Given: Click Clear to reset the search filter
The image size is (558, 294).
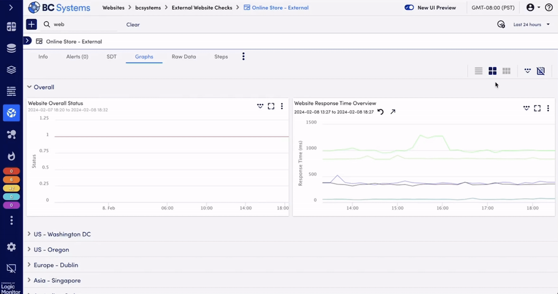Looking at the screenshot, I should pos(133,24).
